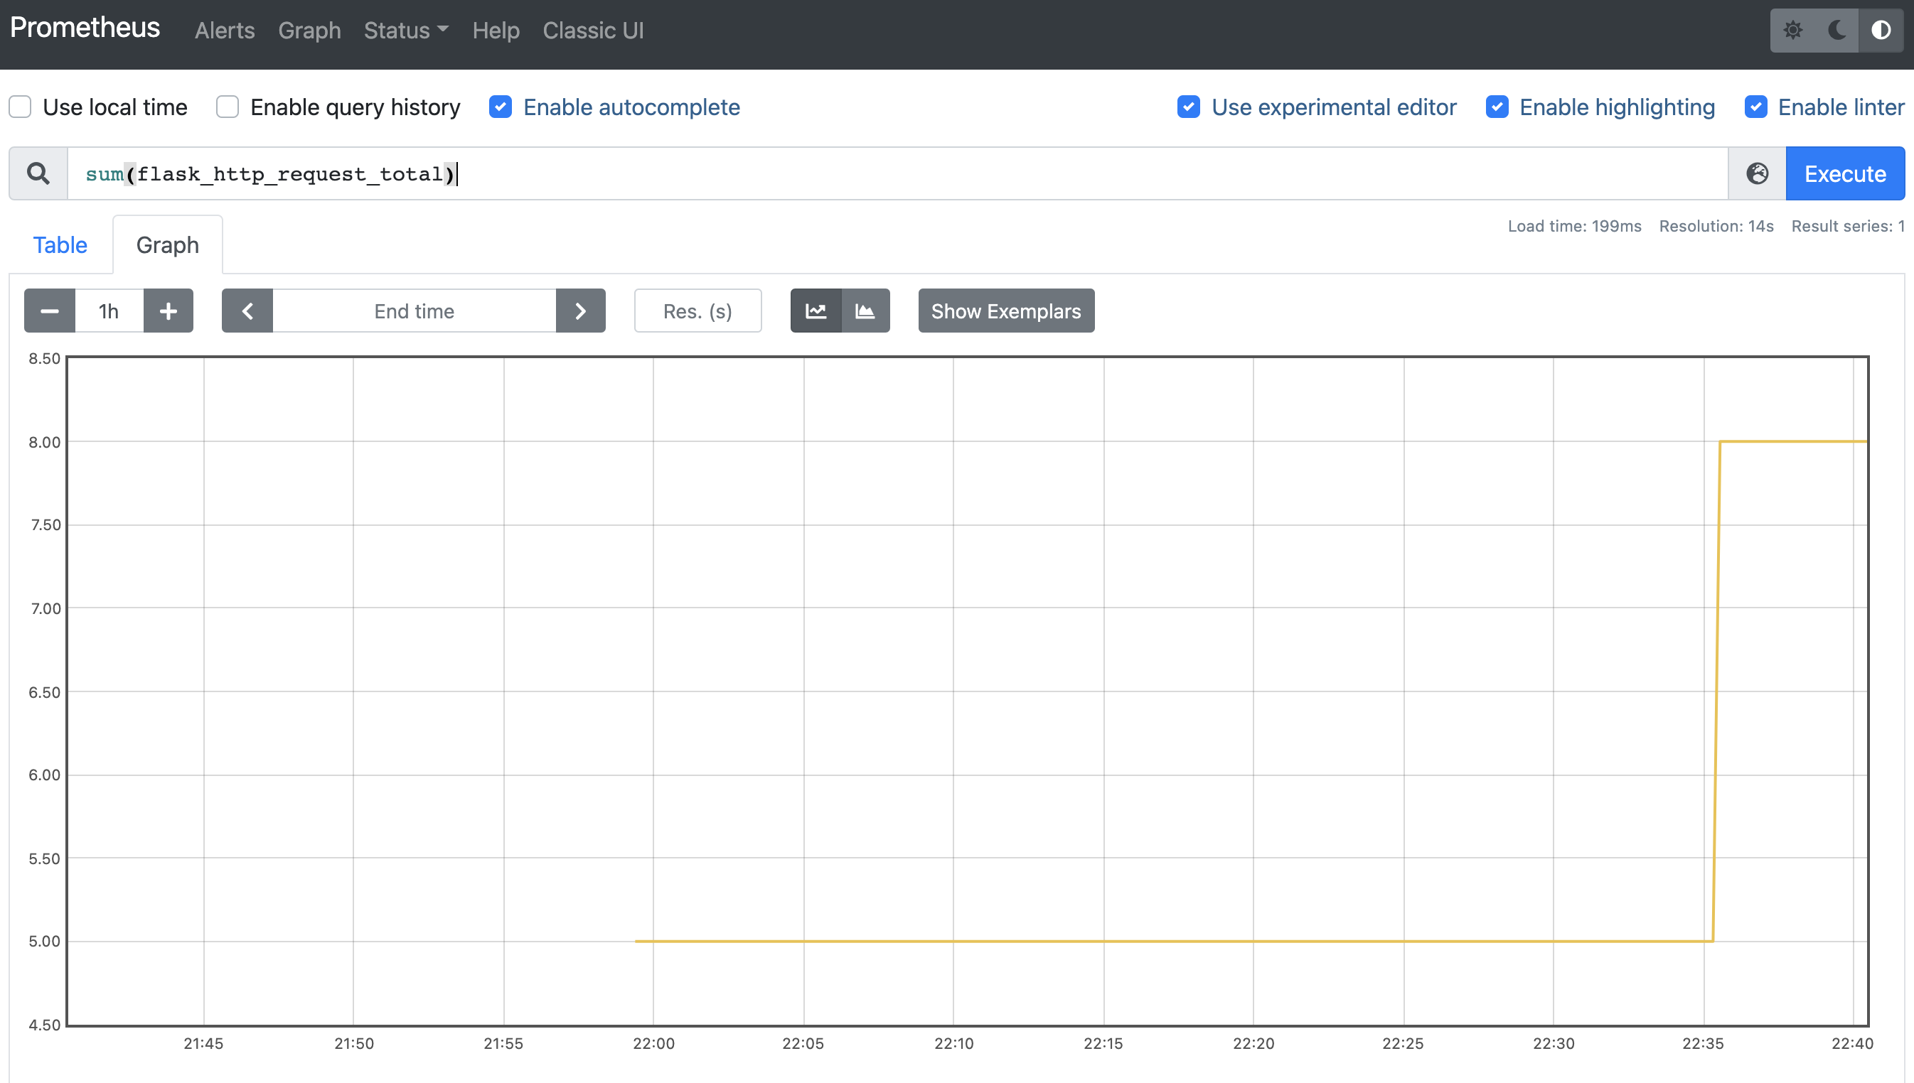Open the Status dropdown menu
Image resolution: width=1914 pixels, height=1083 pixels.
[405, 30]
